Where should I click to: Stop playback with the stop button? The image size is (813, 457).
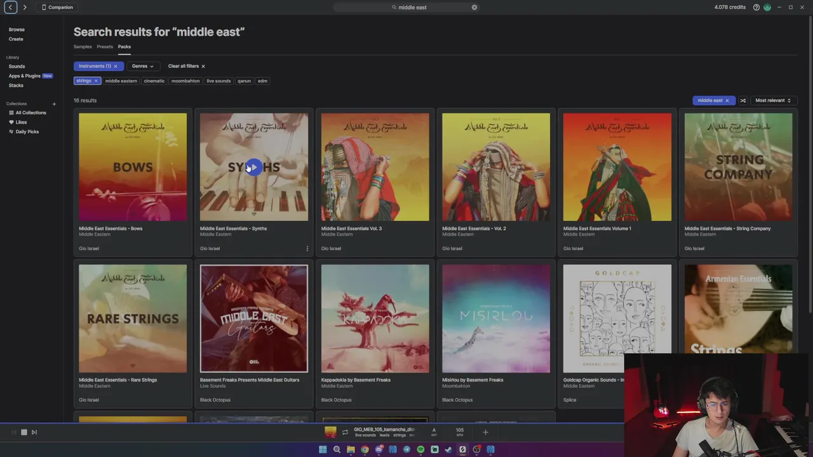(24, 432)
